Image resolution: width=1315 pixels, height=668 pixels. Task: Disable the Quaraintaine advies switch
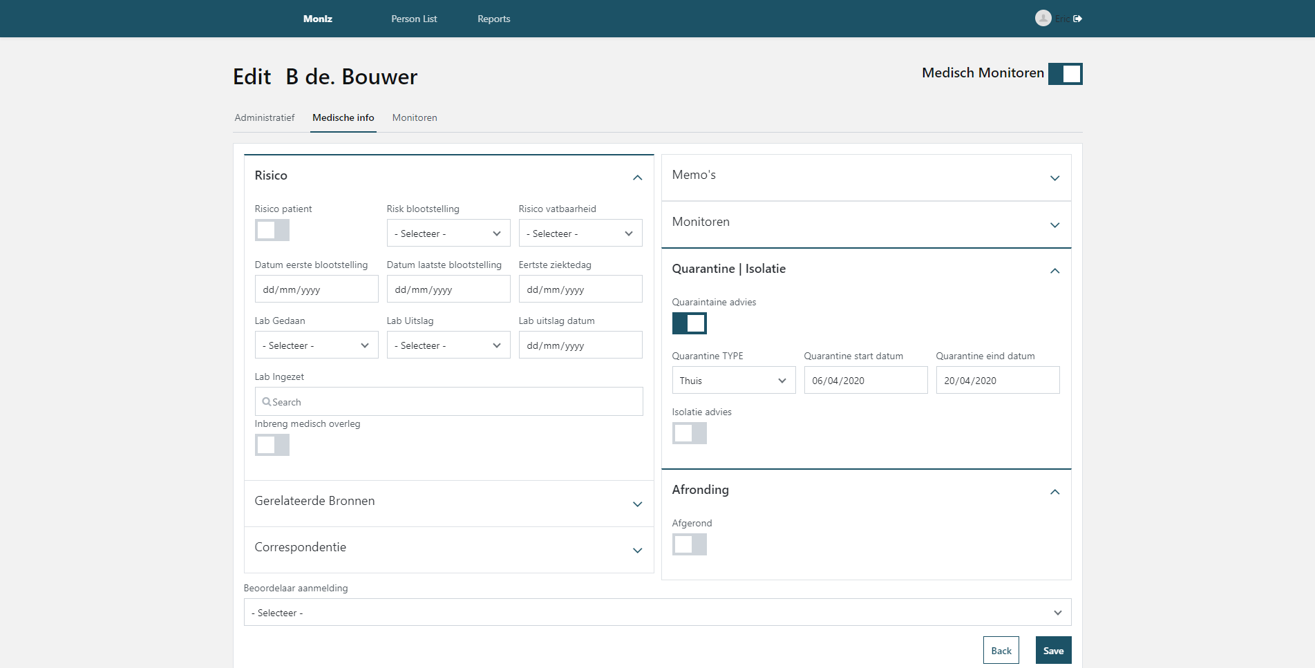pyautogui.click(x=690, y=323)
